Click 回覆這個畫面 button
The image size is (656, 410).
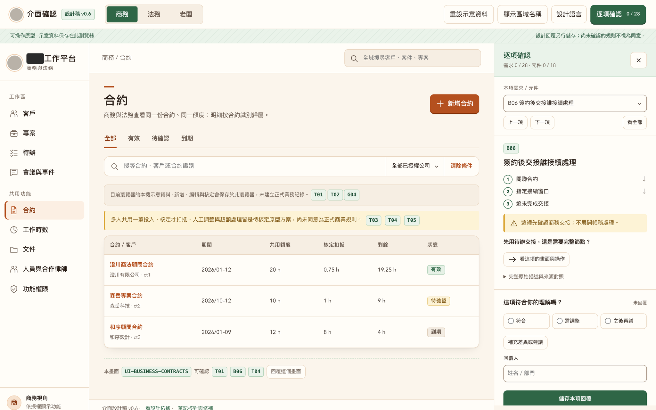286,372
